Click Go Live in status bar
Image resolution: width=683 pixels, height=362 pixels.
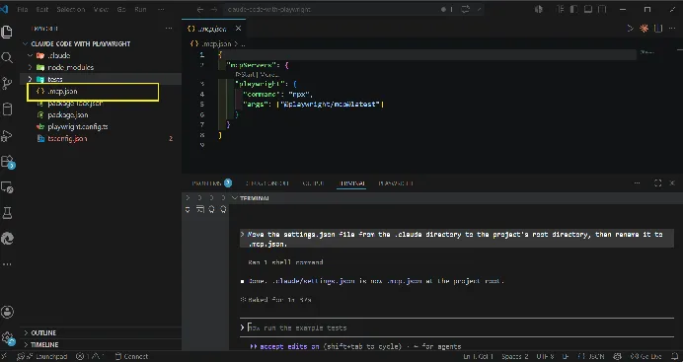(x=645, y=356)
